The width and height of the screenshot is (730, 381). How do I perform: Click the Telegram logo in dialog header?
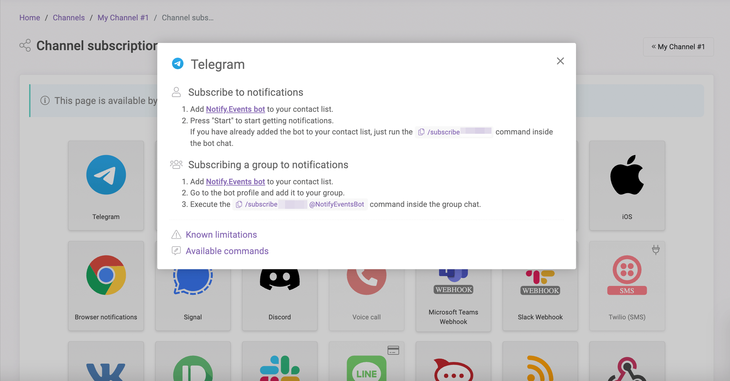pos(178,64)
